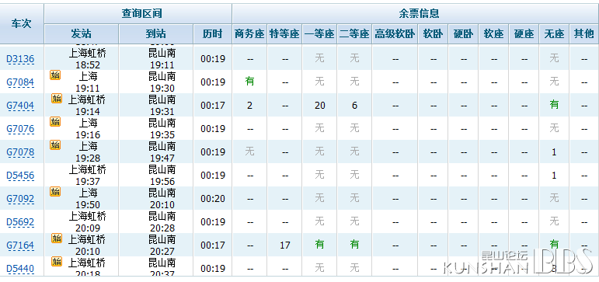Click the 商务座 column header
The height and width of the screenshot is (282, 599).
point(249,34)
